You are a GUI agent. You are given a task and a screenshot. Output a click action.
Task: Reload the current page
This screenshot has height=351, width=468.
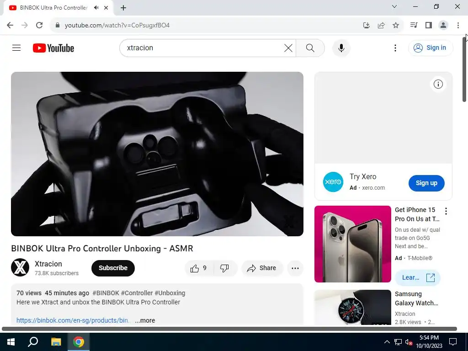39,25
